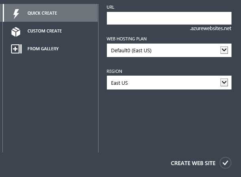
Task: Open the Web Hosting Plan dropdown arrow
Action: [x=224, y=50]
